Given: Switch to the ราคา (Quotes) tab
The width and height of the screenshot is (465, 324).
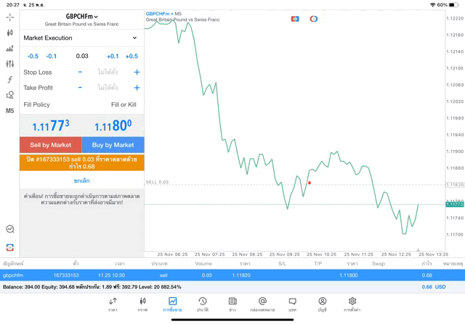Looking at the screenshot, I should 113,304.
